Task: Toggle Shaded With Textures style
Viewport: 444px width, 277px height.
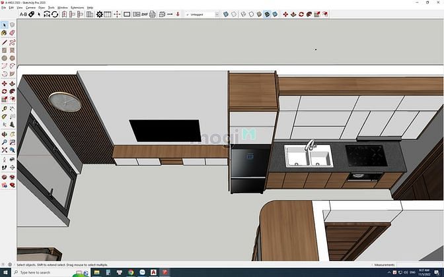Action: tap(267, 14)
